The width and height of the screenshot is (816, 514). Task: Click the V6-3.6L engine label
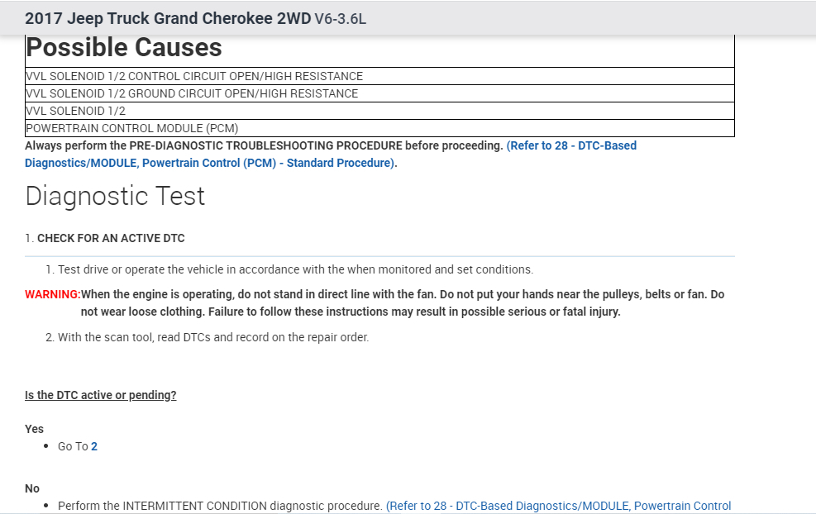[x=341, y=19]
